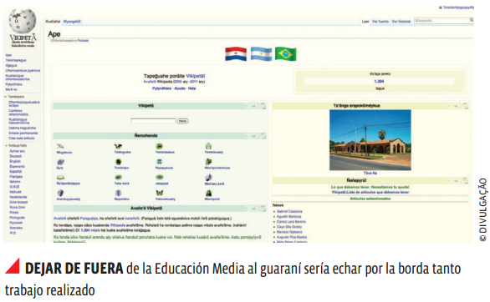Image resolution: width=490 pixels, height=302 pixels.
Task: Open Enlace permanente in sidebar
Action: [23, 133]
